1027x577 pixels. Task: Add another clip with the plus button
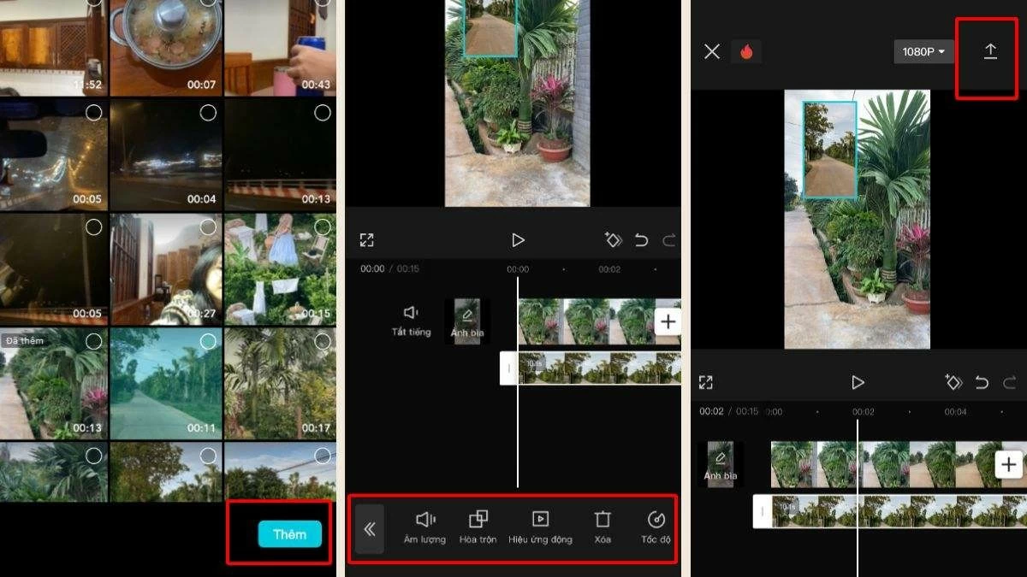(x=667, y=321)
